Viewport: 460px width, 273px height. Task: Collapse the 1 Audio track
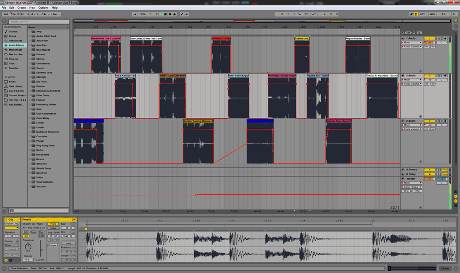(x=403, y=39)
